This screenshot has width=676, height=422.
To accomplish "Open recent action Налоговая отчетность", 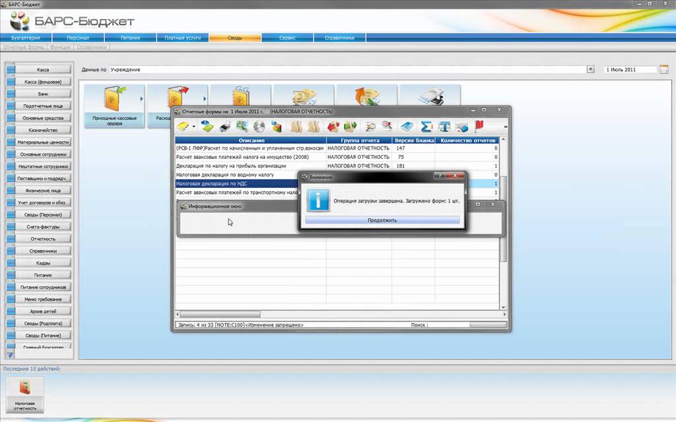I will (25, 396).
